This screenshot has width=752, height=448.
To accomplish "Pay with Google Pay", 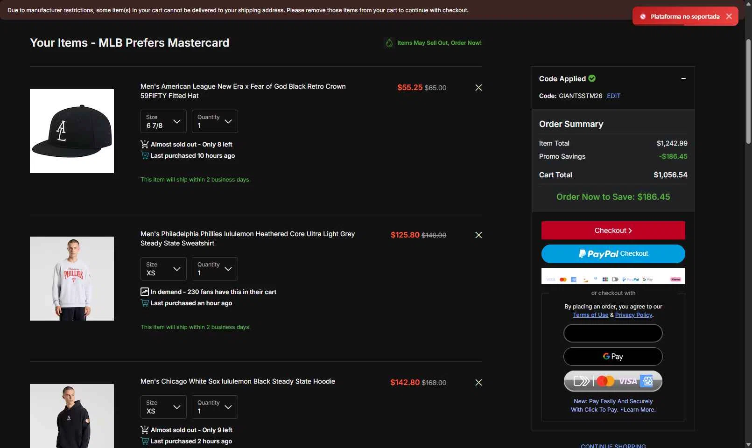I will click(x=613, y=357).
